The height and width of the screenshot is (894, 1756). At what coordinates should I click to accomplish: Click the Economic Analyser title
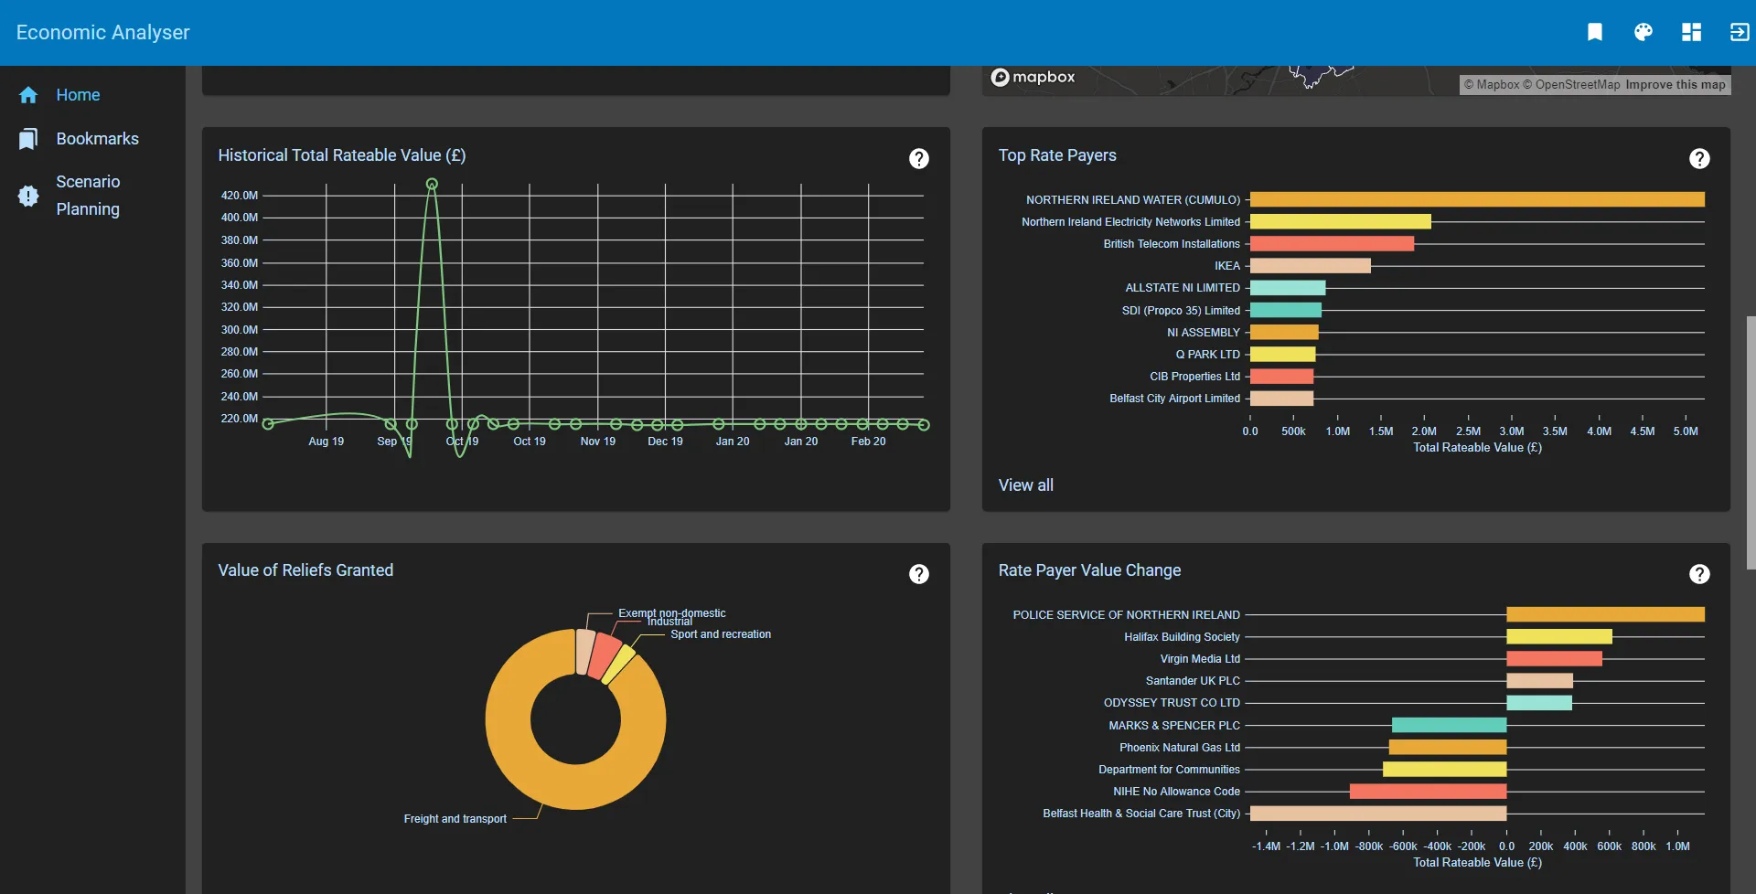[x=103, y=32]
